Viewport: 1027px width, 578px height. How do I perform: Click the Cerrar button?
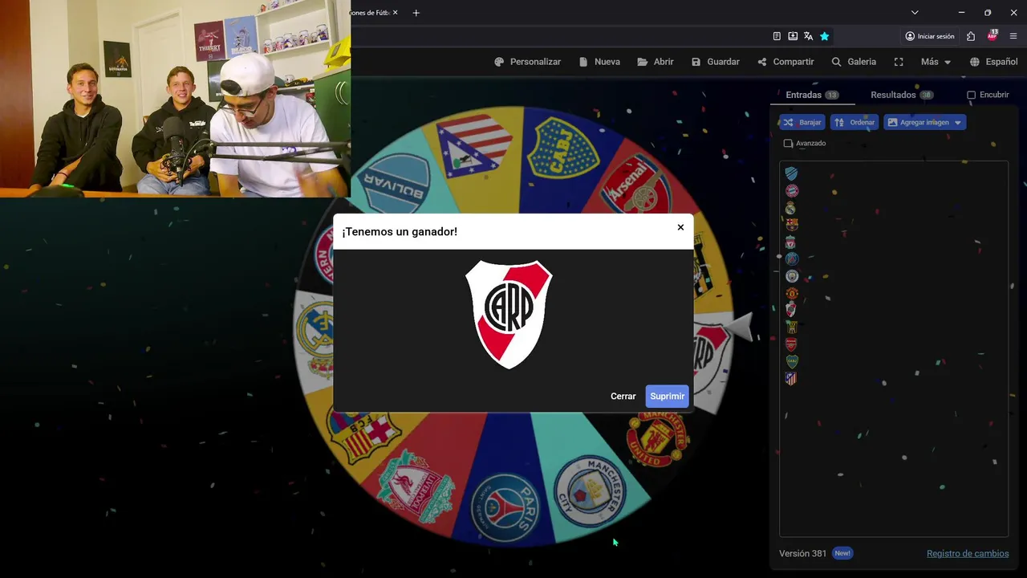[623, 397]
